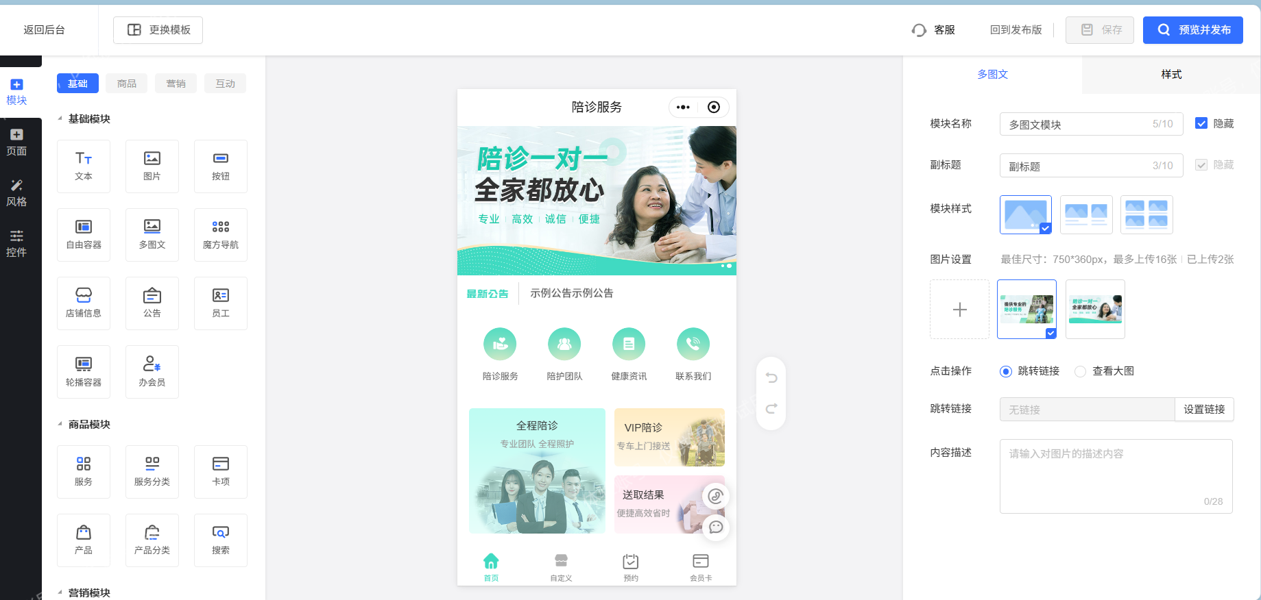Viewport: 1261px width, 600px height.
Task: Click 预览并发布 button
Action: [x=1193, y=30]
